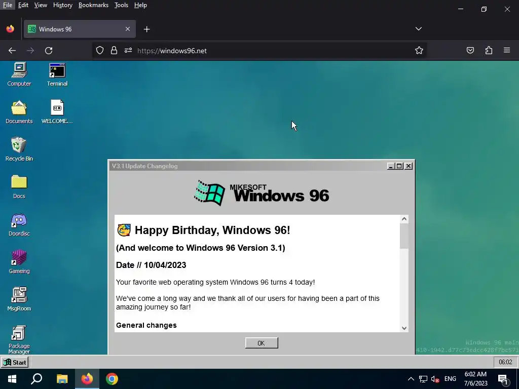Open the Firefox Tools menu

click(121, 5)
